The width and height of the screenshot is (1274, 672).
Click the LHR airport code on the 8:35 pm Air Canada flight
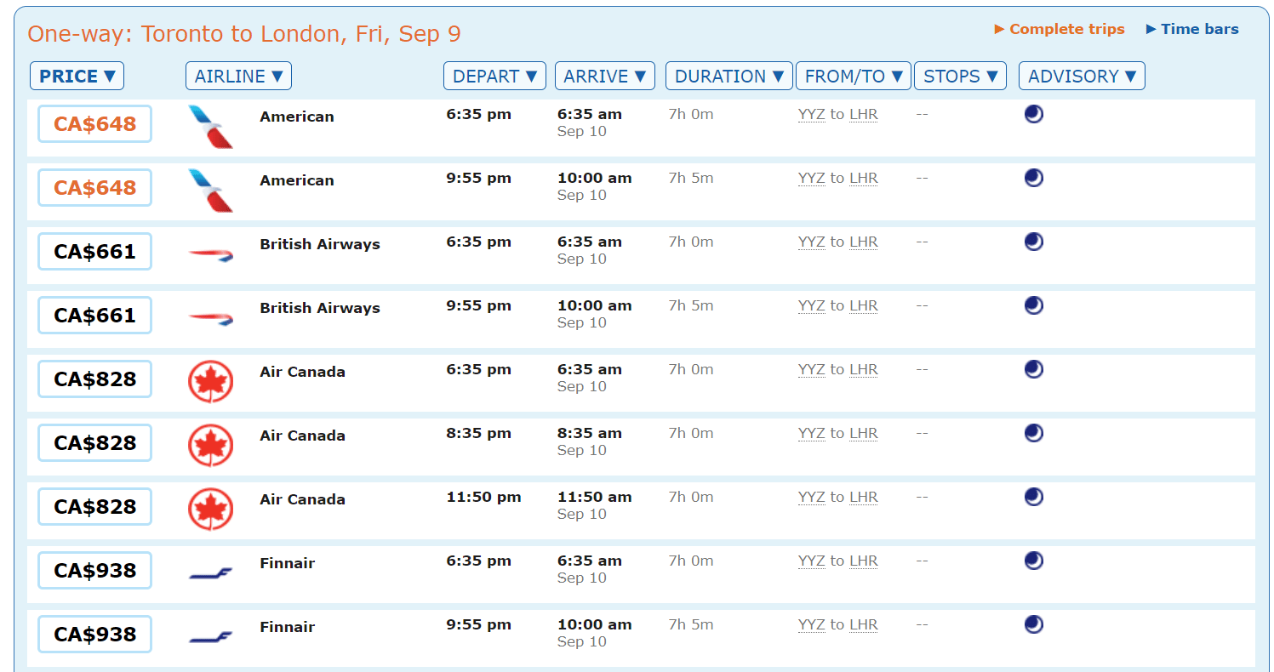pos(863,434)
